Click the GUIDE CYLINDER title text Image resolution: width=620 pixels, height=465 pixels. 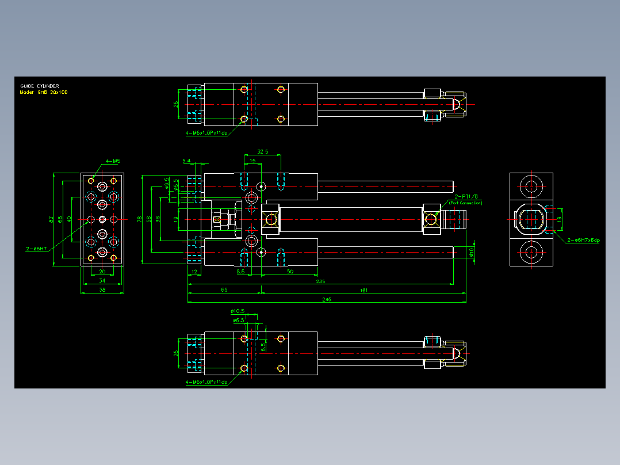coord(40,86)
